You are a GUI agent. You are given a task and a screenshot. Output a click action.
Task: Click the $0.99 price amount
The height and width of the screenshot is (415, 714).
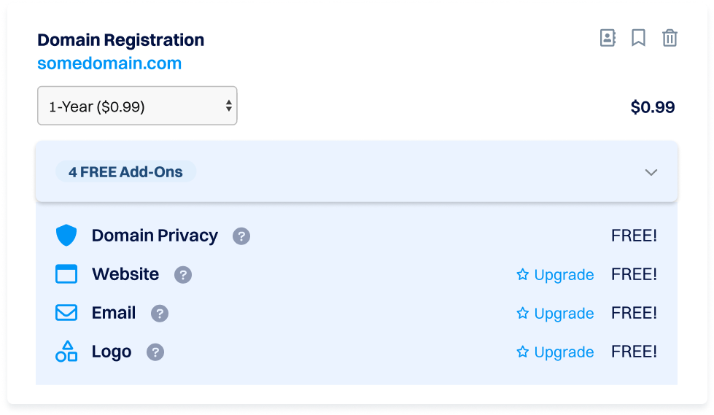pos(653,107)
